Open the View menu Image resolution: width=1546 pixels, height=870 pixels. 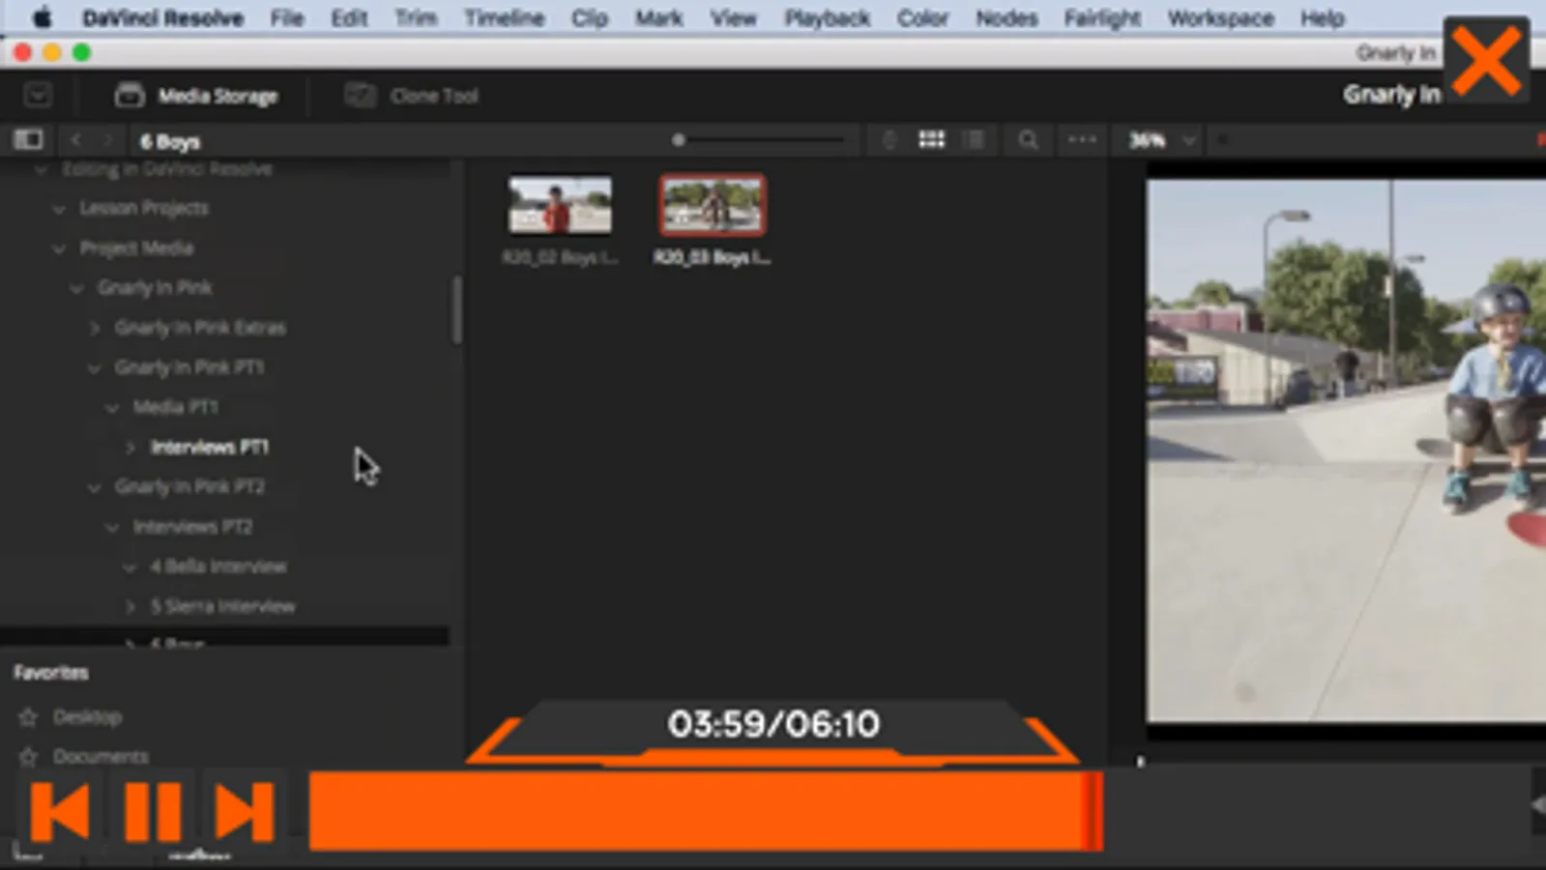click(x=733, y=17)
